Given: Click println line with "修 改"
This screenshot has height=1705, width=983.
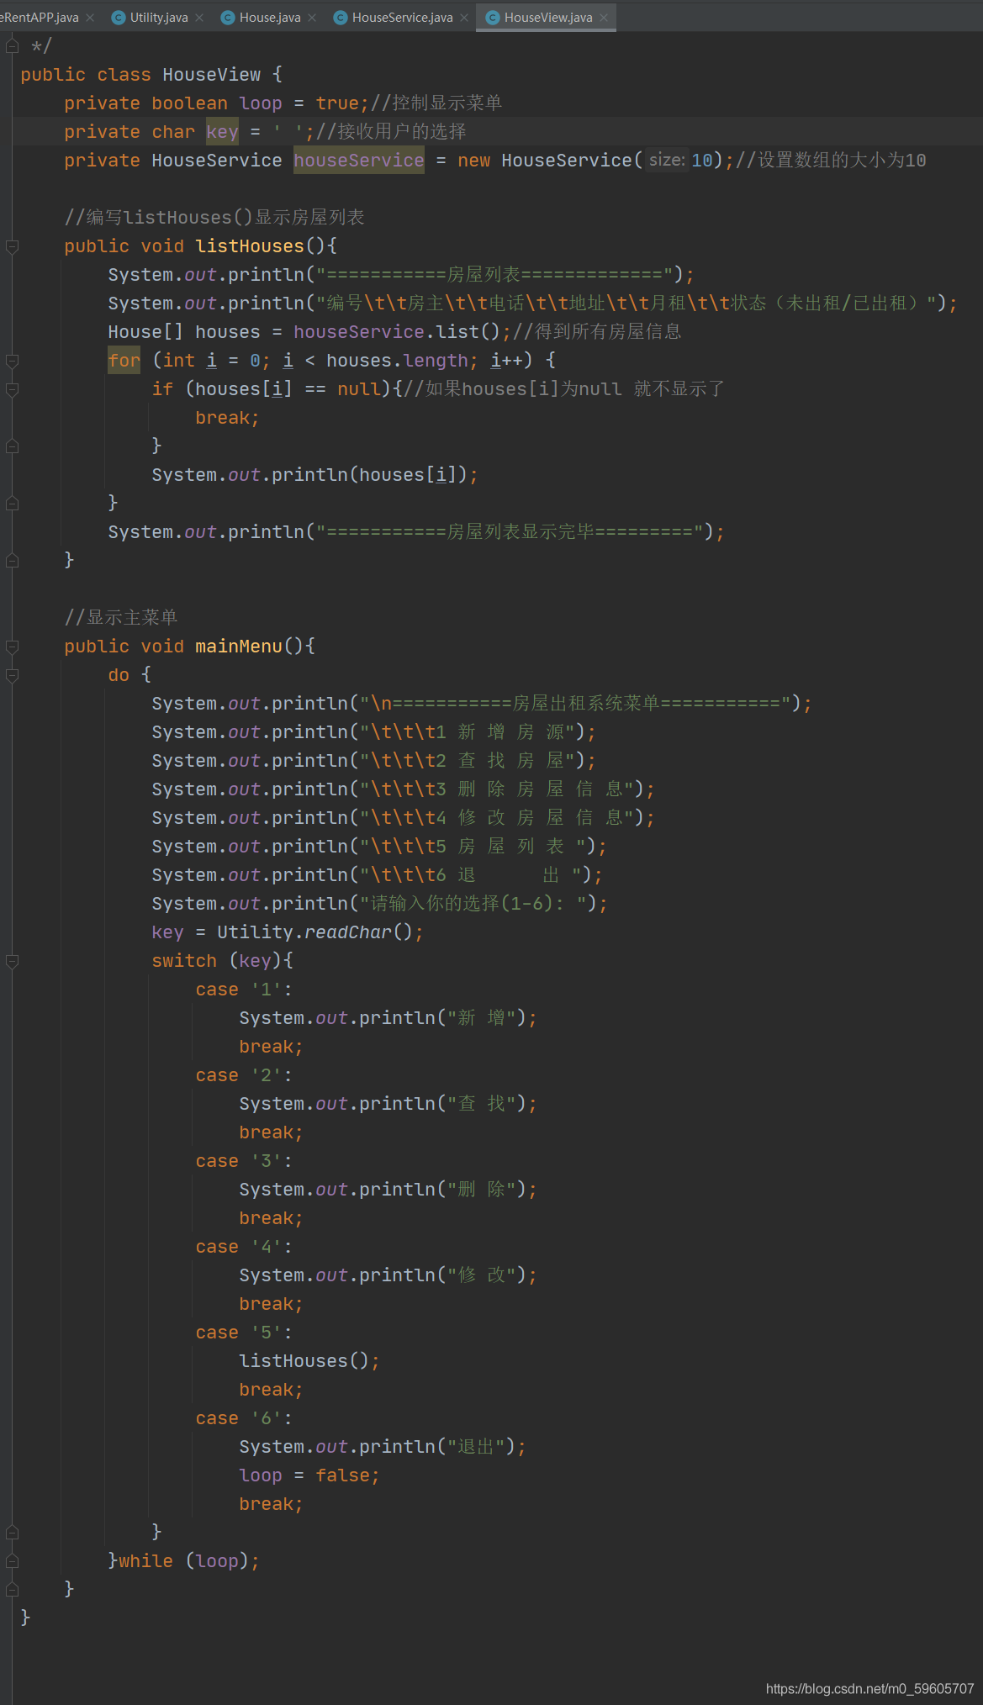Looking at the screenshot, I should 388,1275.
